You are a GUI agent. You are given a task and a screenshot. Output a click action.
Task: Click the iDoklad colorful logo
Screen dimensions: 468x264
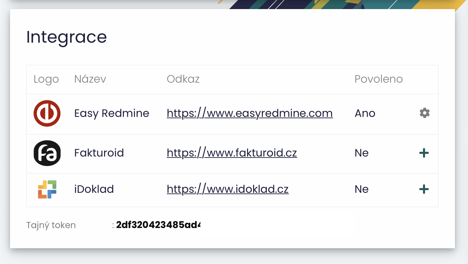click(47, 189)
